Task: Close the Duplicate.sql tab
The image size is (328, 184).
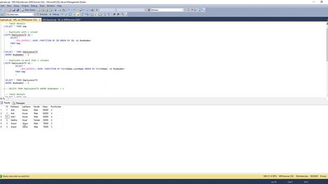Action: click(x=40, y=19)
